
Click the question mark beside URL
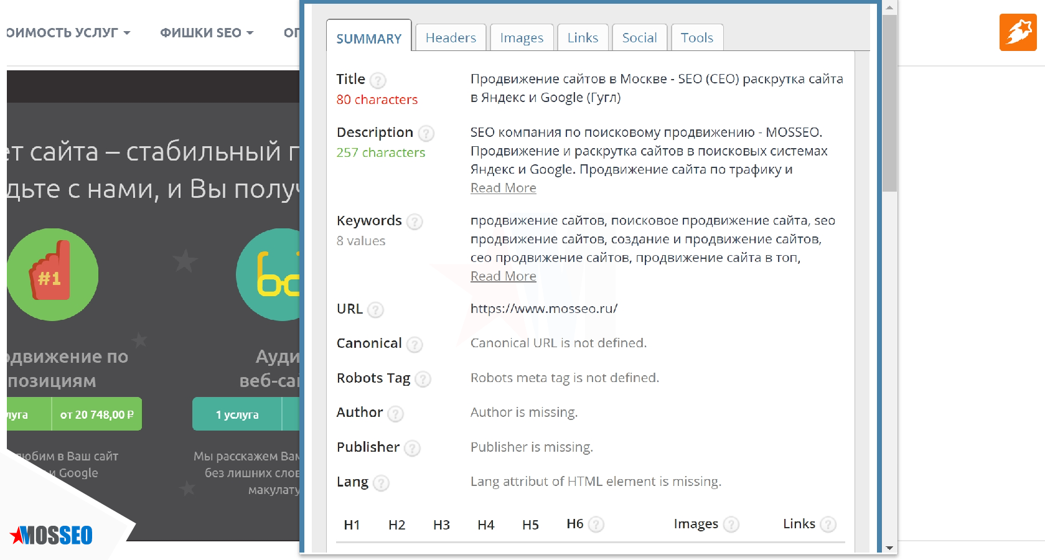(375, 310)
